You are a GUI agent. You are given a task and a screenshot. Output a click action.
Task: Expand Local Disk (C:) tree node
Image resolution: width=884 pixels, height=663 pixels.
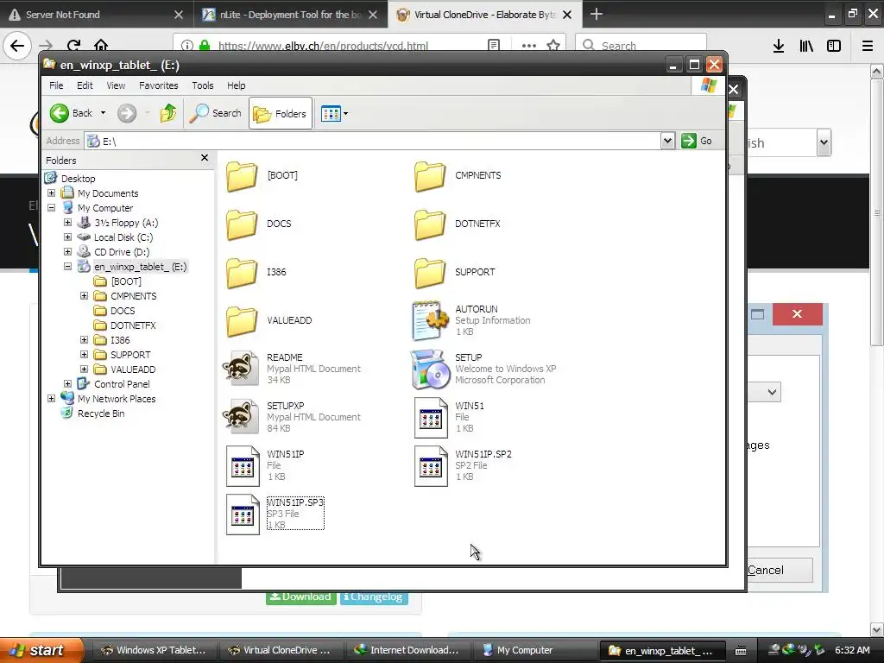[x=67, y=237]
